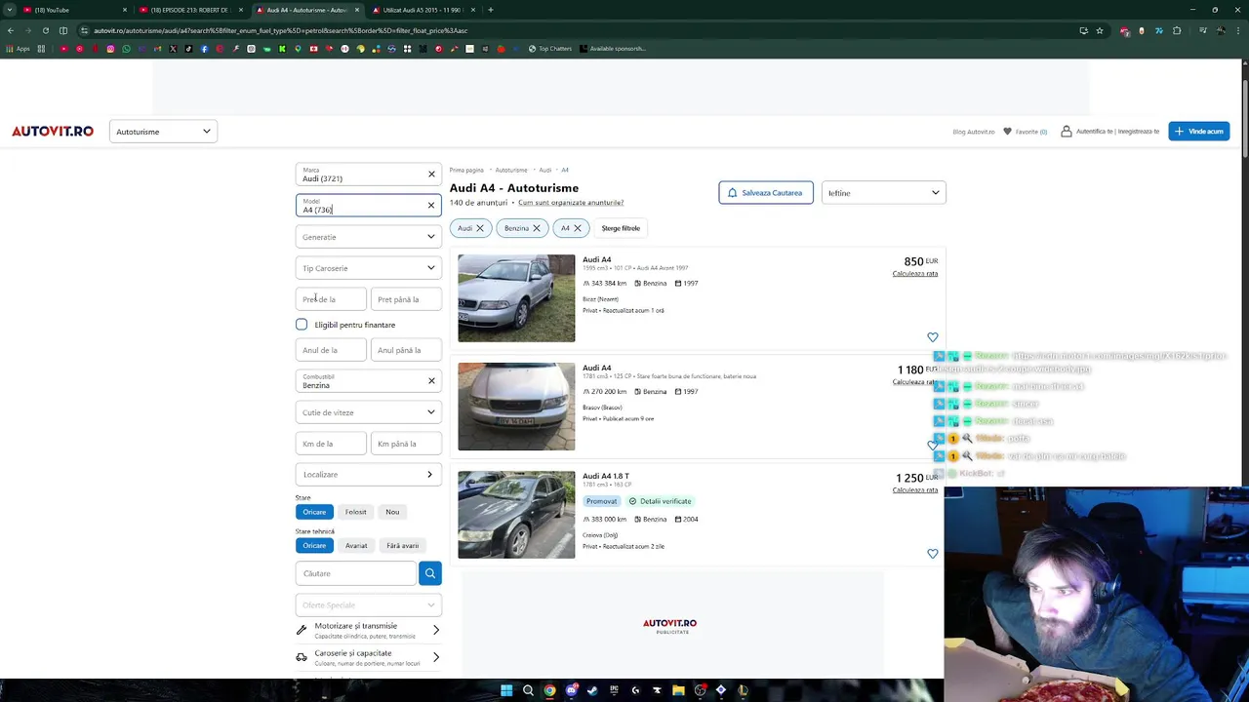Click Prima pagina breadcrumb
The height and width of the screenshot is (702, 1249).
(x=466, y=171)
